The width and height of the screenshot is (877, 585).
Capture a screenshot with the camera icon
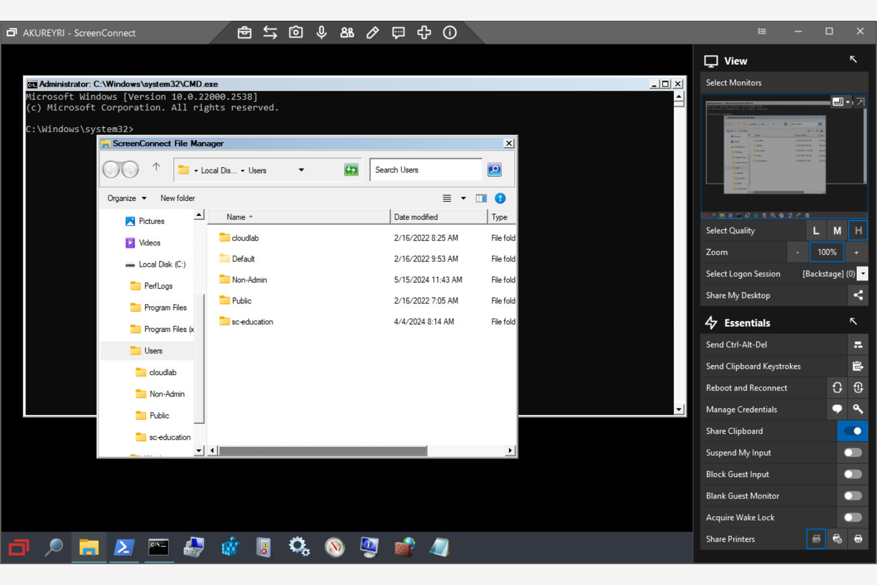[x=296, y=33]
